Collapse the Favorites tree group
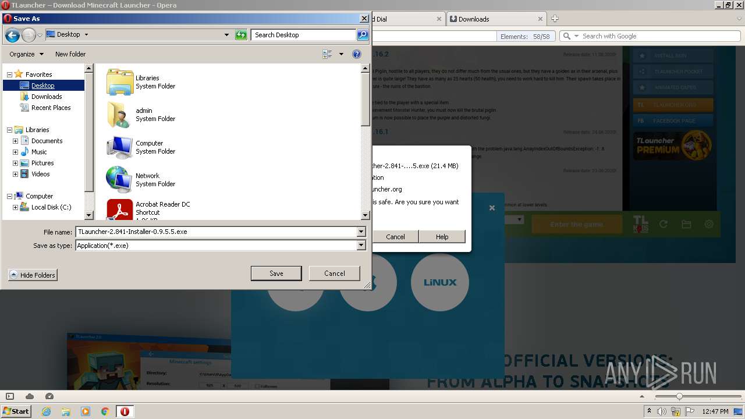Viewport: 745px width, 419px height. click(x=9, y=74)
